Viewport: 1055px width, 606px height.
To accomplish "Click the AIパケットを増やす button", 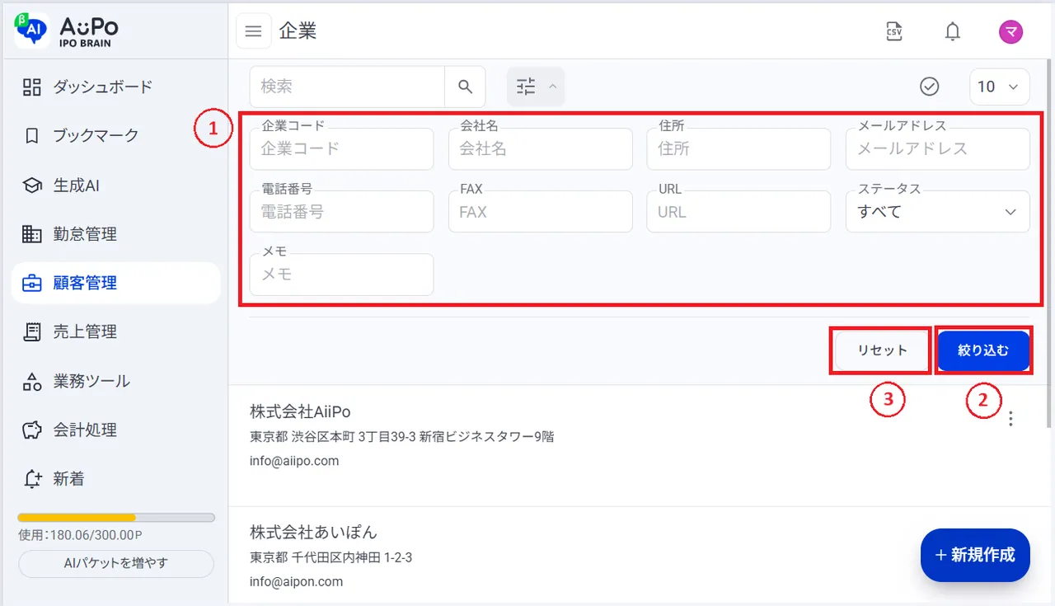I will click(116, 564).
